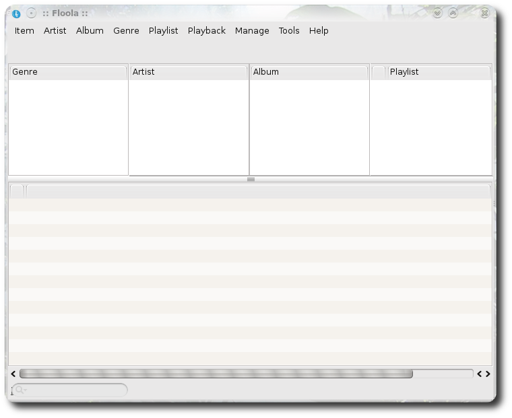Click the small blank header beside Playlist

[379, 72]
